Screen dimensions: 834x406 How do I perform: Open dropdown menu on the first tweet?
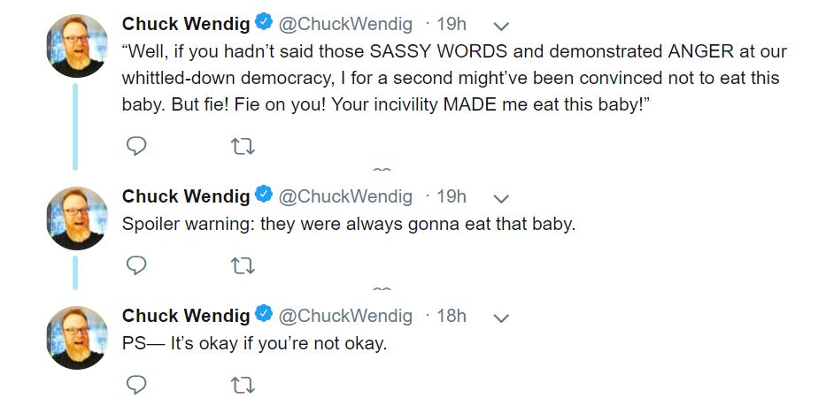click(x=500, y=25)
